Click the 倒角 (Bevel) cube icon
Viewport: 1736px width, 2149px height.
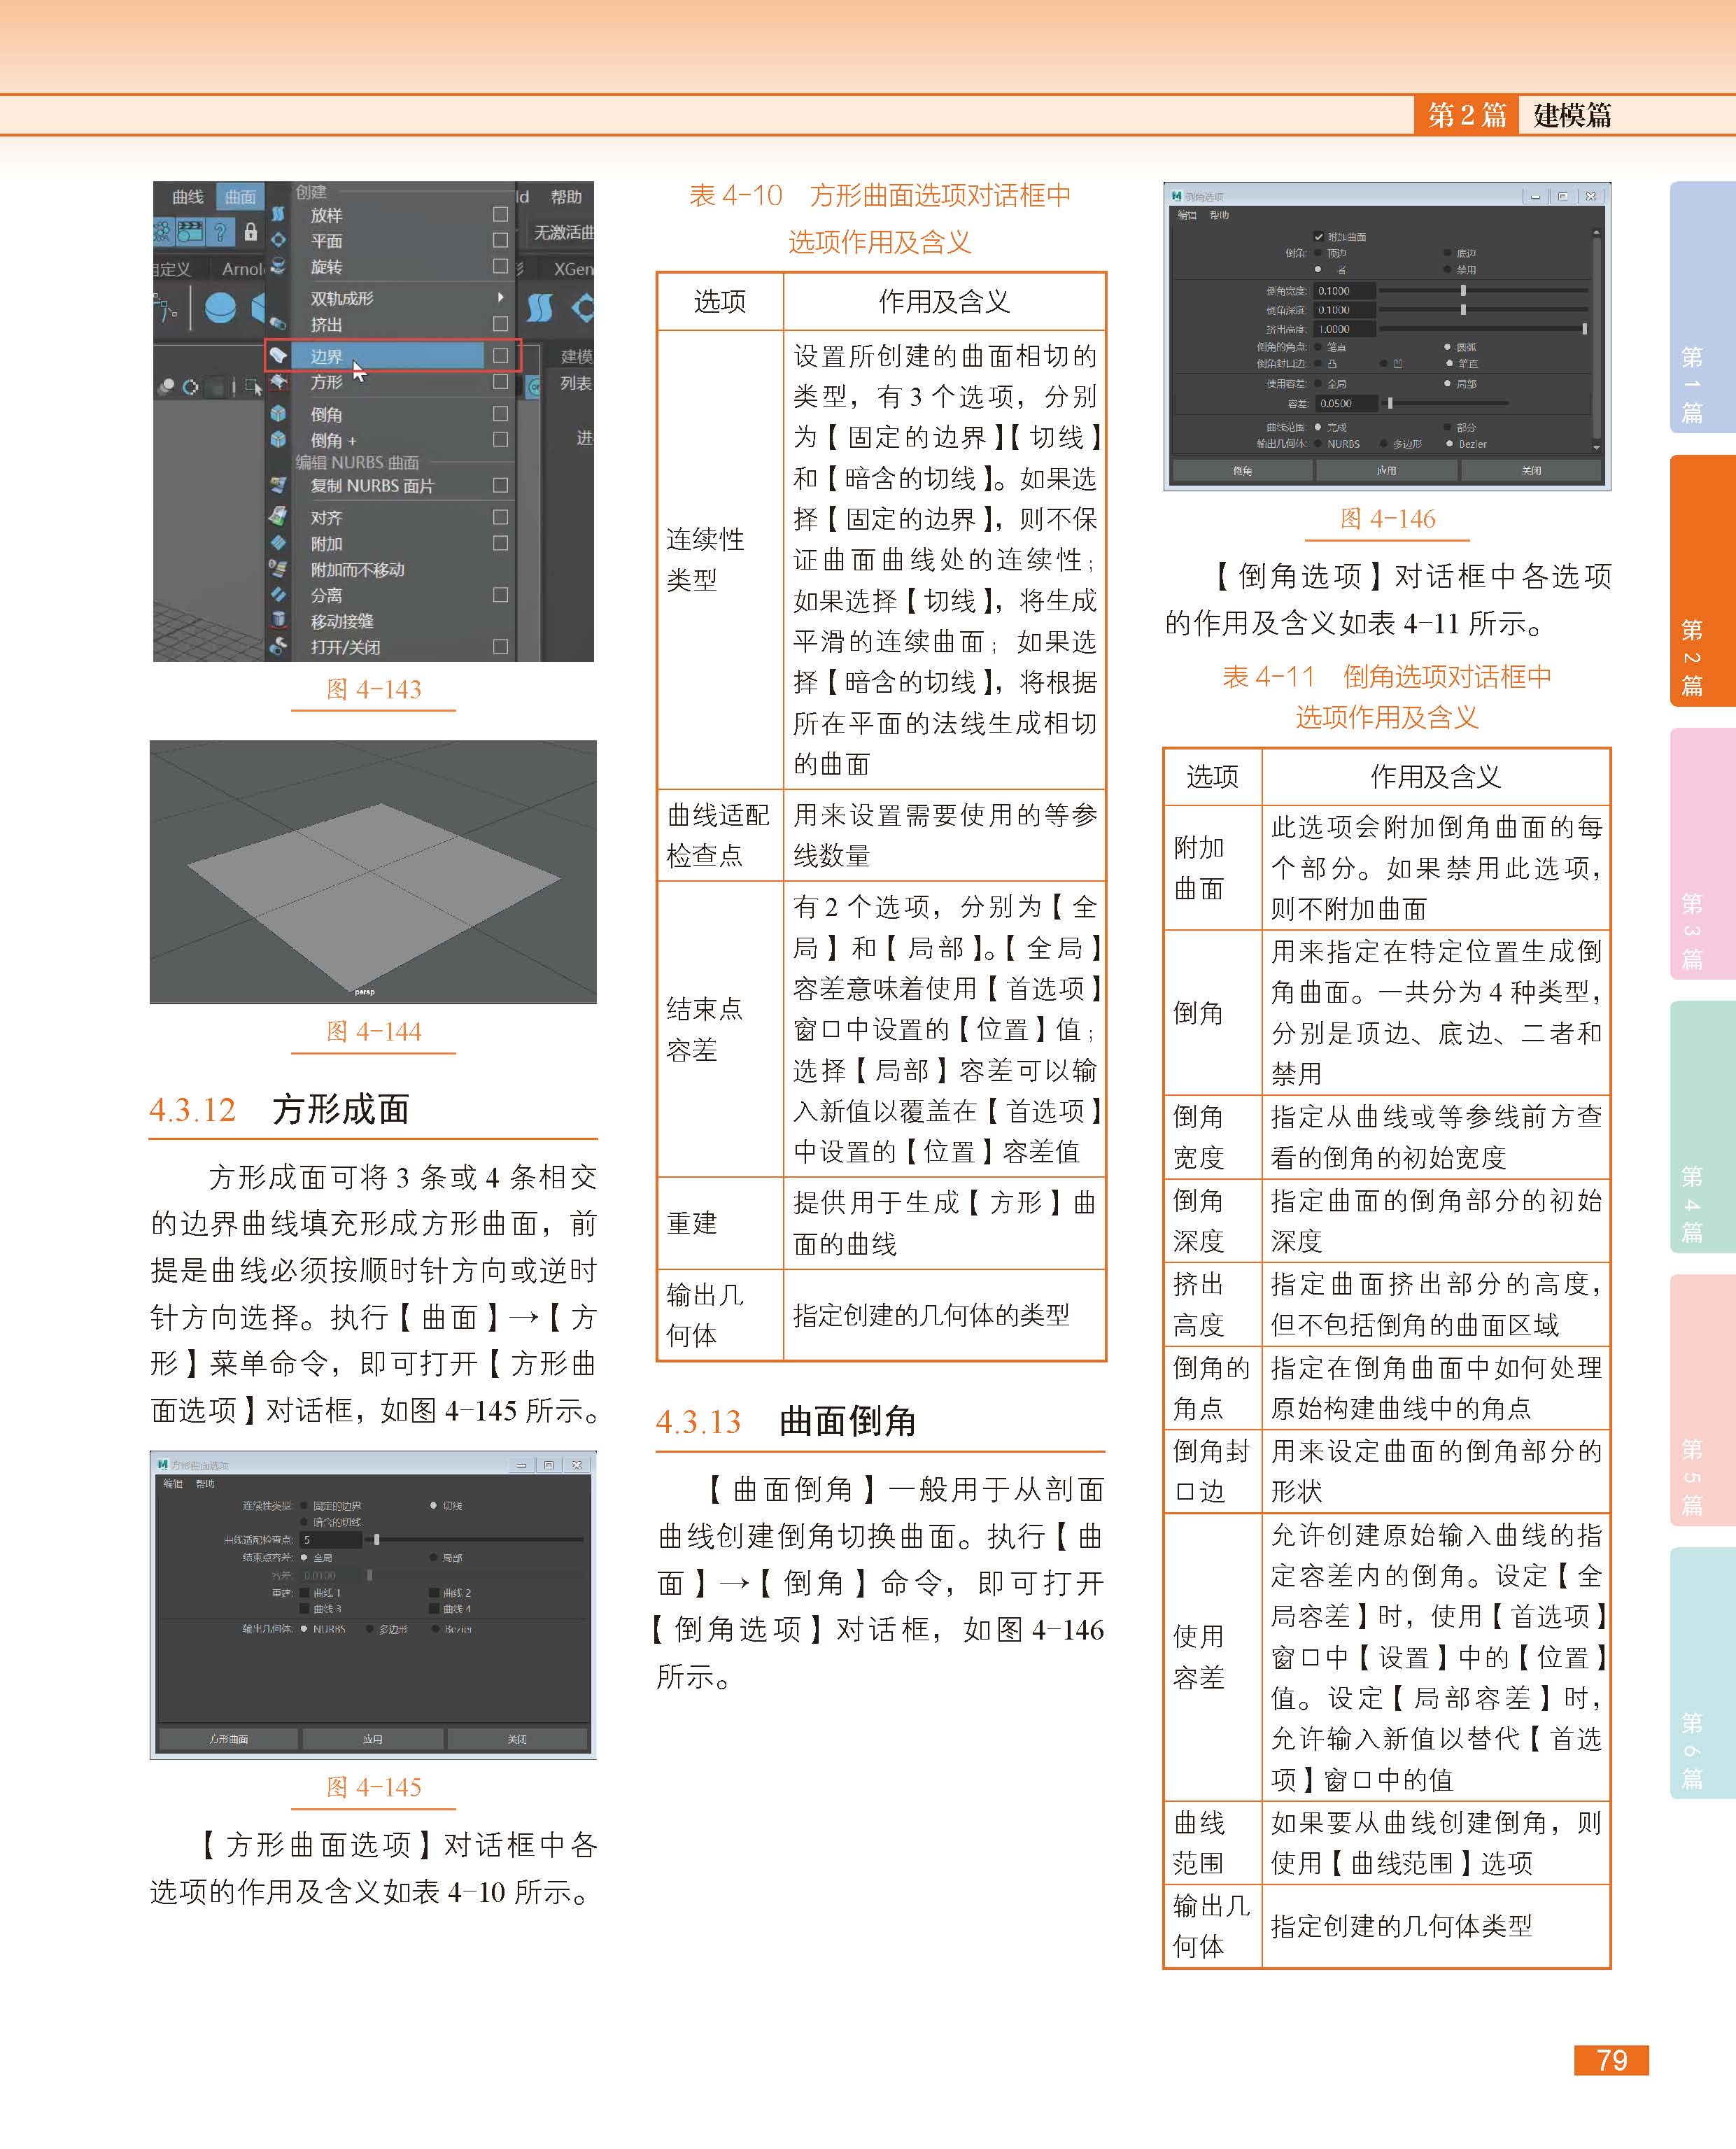[x=278, y=413]
